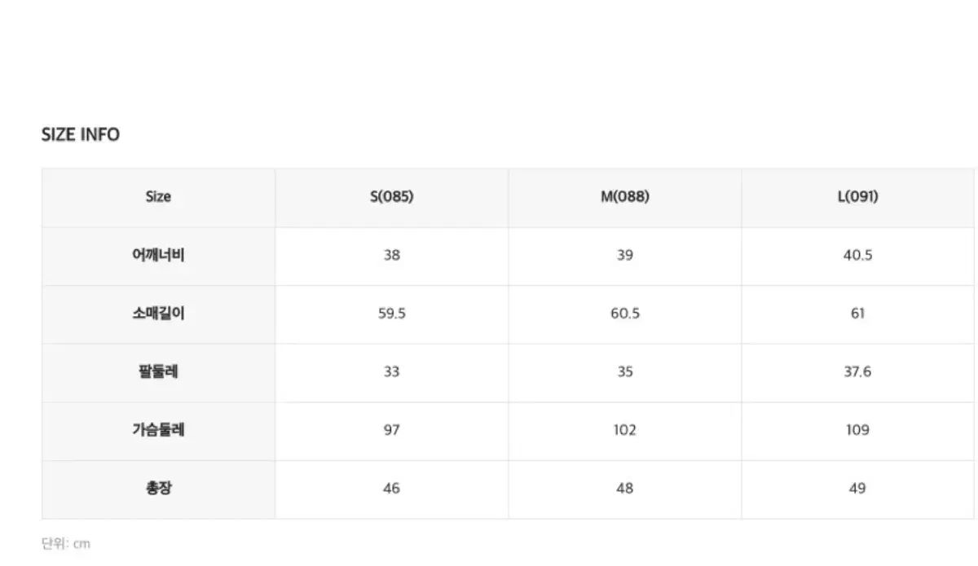Select the M(088) column header
Image resolution: width=978 pixels, height=566 pixels.
point(624,197)
